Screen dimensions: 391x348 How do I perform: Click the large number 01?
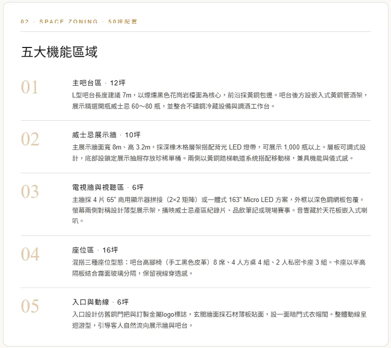30,87
